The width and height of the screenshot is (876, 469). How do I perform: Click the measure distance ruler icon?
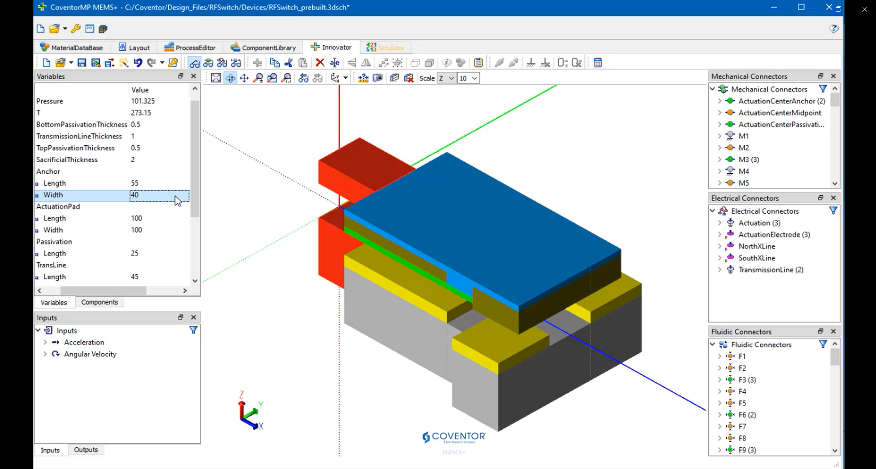pyautogui.click(x=363, y=78)
